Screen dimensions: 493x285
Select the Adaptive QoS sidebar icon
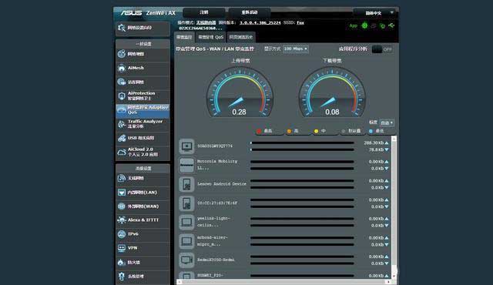coord(122,110)
